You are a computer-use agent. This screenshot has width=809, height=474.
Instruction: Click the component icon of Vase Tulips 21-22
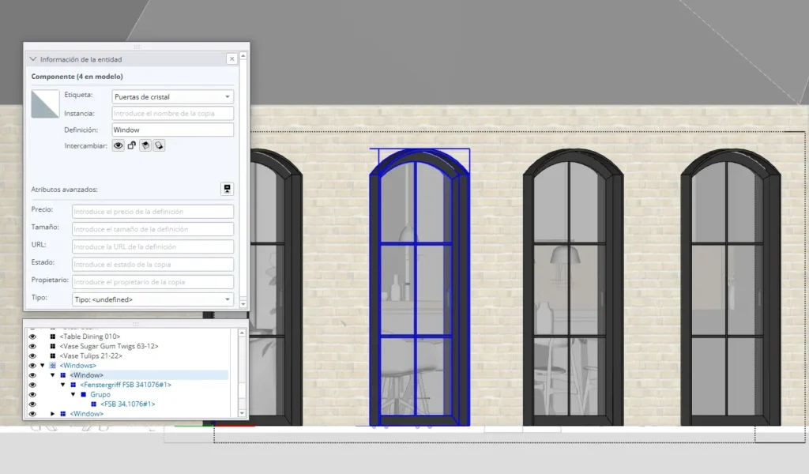[x=53, y=355]
